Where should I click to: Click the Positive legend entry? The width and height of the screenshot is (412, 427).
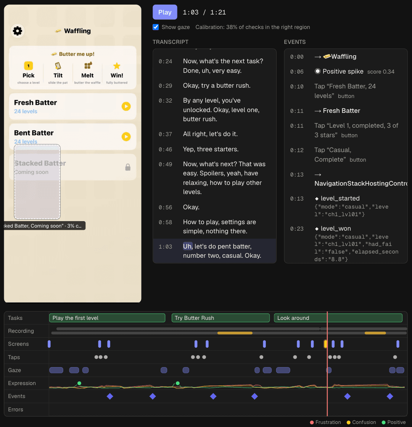tap(394, 422)
